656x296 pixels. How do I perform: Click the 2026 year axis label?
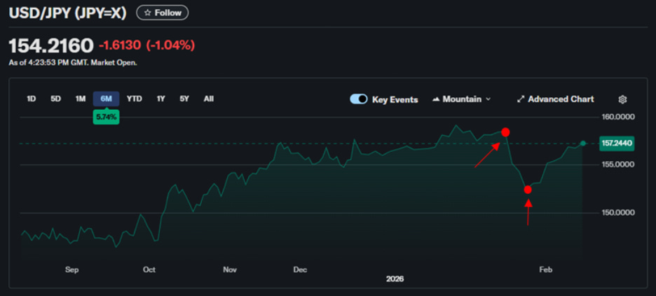pyautogui.click(x=395, y=279)
